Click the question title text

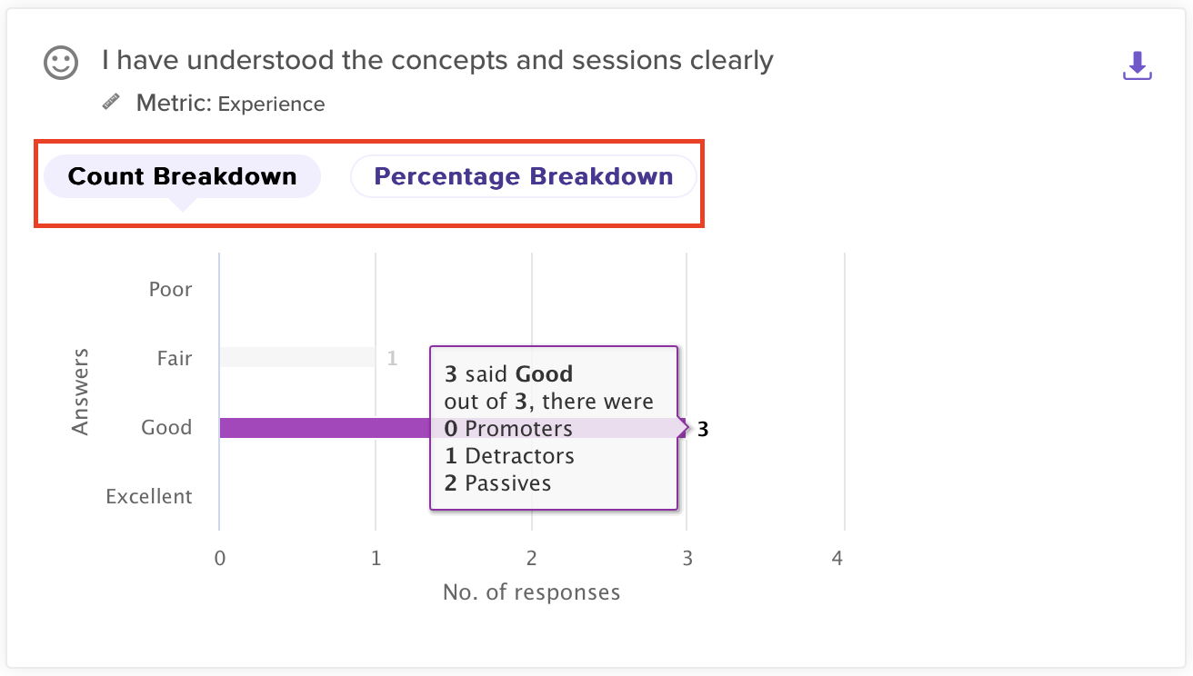point(437,61)
